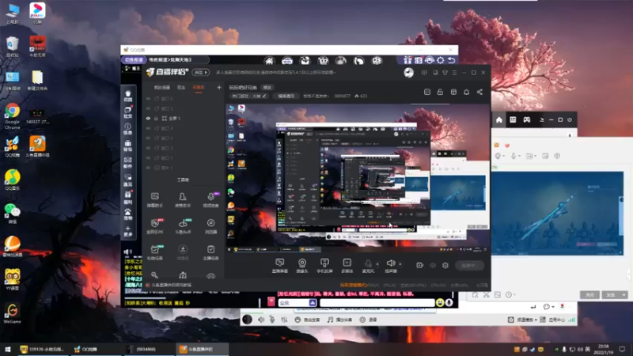
Task: Click the bell notification icon in 直播伴侣
Action: [466, 92]
